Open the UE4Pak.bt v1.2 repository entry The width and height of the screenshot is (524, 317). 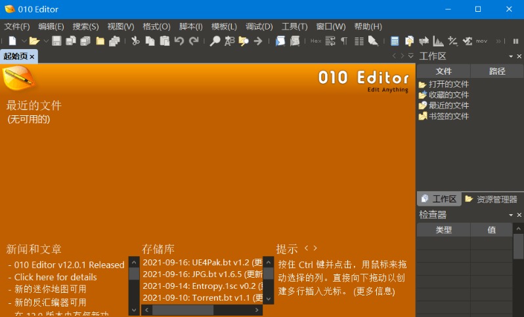[x=202, y=263]
